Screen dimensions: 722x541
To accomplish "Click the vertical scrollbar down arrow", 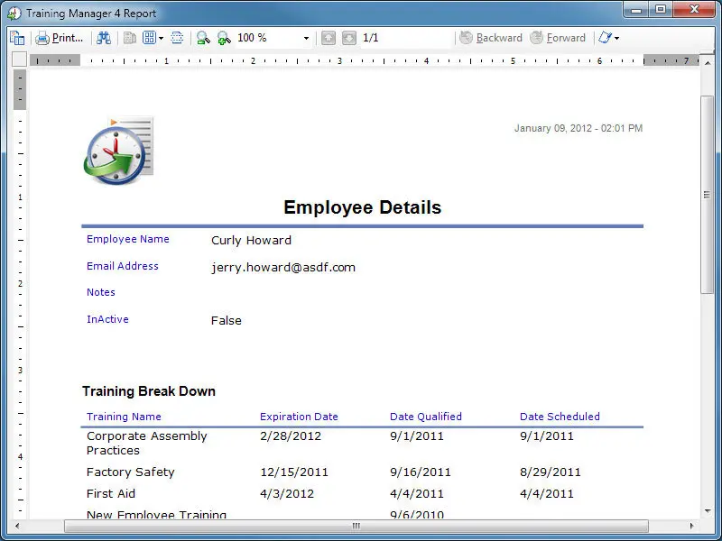I will pos(708,511).
